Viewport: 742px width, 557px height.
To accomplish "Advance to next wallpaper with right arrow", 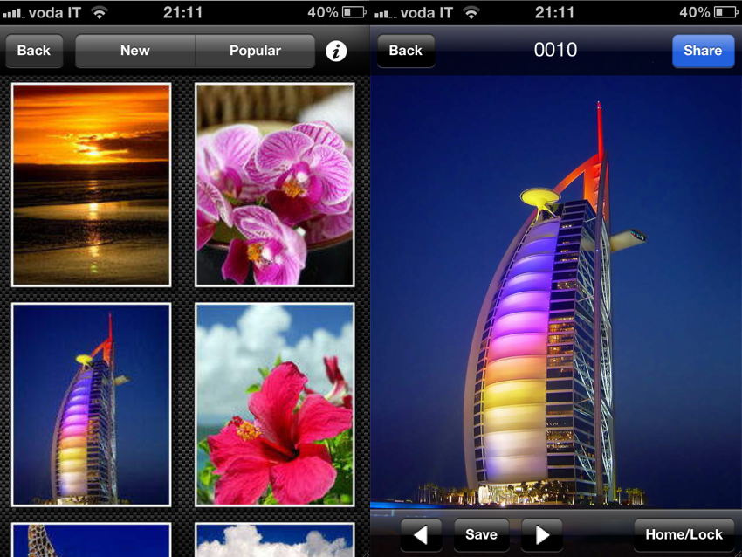I will [542, 534].
